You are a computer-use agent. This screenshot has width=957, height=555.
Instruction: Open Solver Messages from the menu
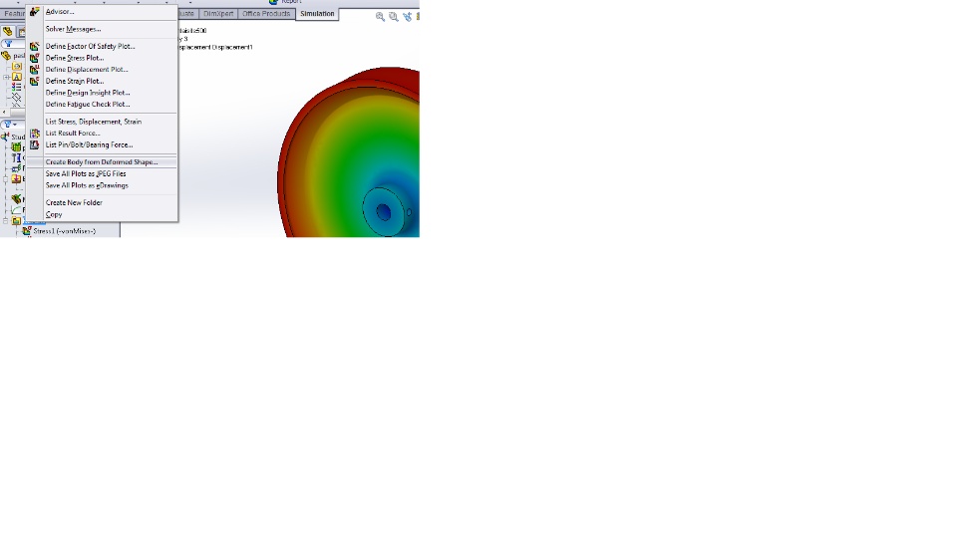click(73, 29)
